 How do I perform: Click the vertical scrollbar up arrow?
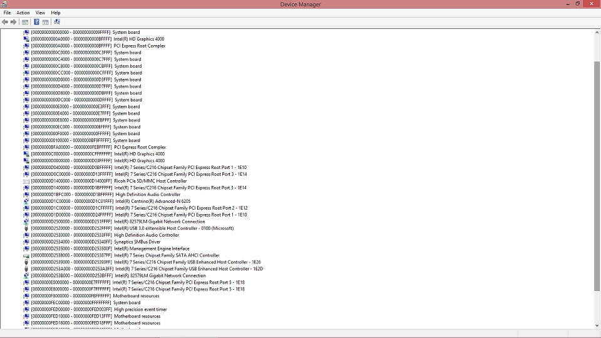(597, 33)
